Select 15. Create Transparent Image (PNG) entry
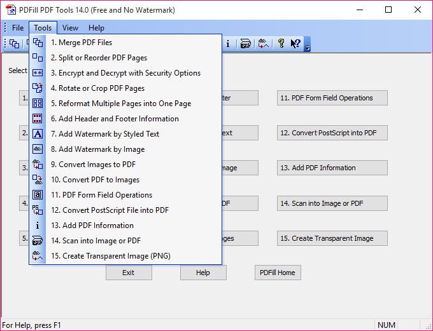433x331 pixels. 125,256
